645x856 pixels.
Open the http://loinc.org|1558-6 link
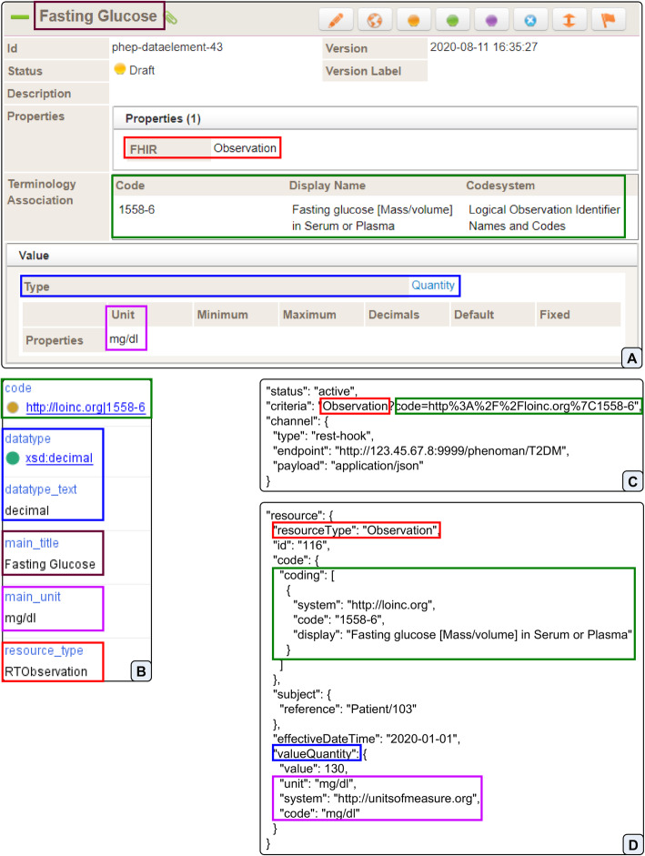86,407
